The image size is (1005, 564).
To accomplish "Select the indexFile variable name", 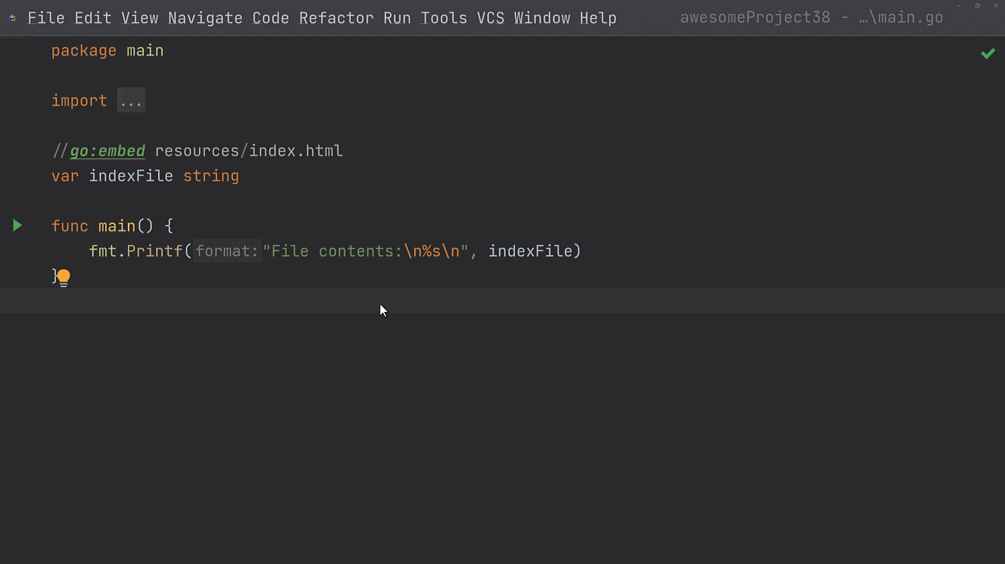I will tap(131, 176).
